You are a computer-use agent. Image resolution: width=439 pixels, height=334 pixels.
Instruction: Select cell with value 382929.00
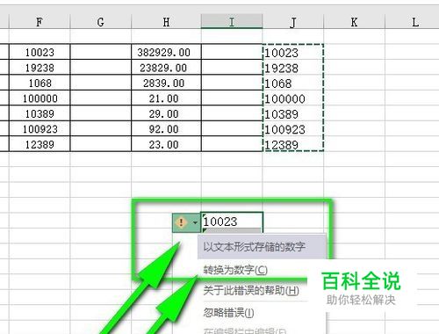click(166, 52)
